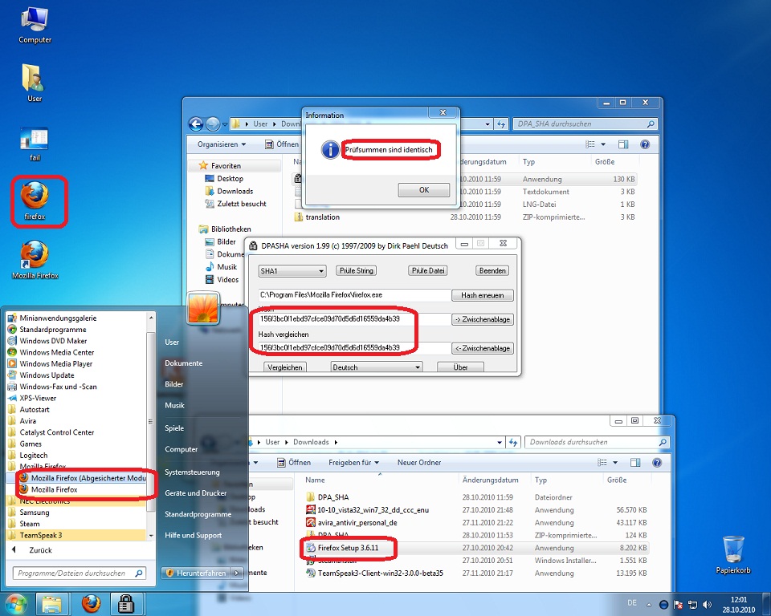Toggle preview pane in Downloads explorer window

635,462
